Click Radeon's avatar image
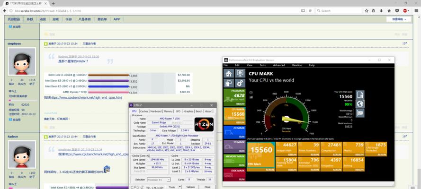 [22, 155]
